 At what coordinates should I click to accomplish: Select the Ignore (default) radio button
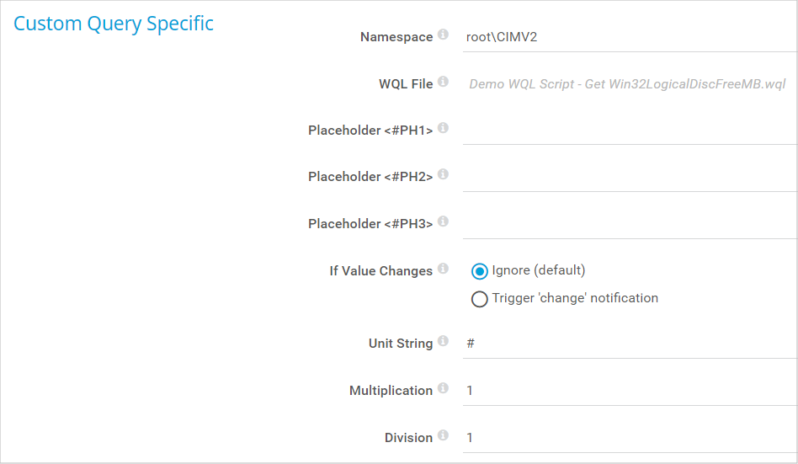[x=480, y=271]
